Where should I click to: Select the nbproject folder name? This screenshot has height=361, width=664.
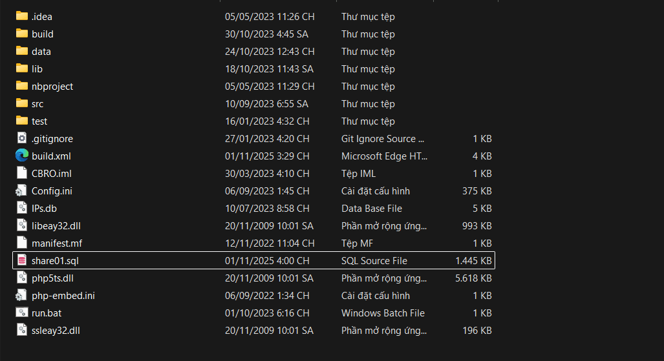pyautogui.click(x=52, y=87)
